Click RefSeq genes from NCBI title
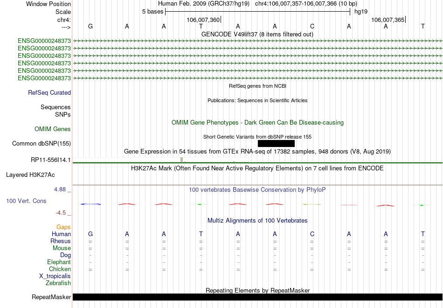Image resolution: width=443 pixels, height=308 pixels. 257,86
